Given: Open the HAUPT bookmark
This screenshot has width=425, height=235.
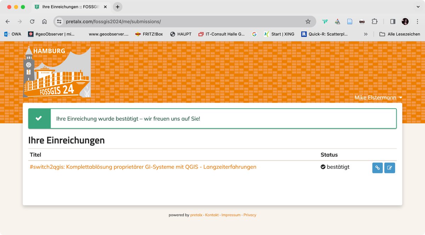Looking at the screenshot, I should coord(181,34).
